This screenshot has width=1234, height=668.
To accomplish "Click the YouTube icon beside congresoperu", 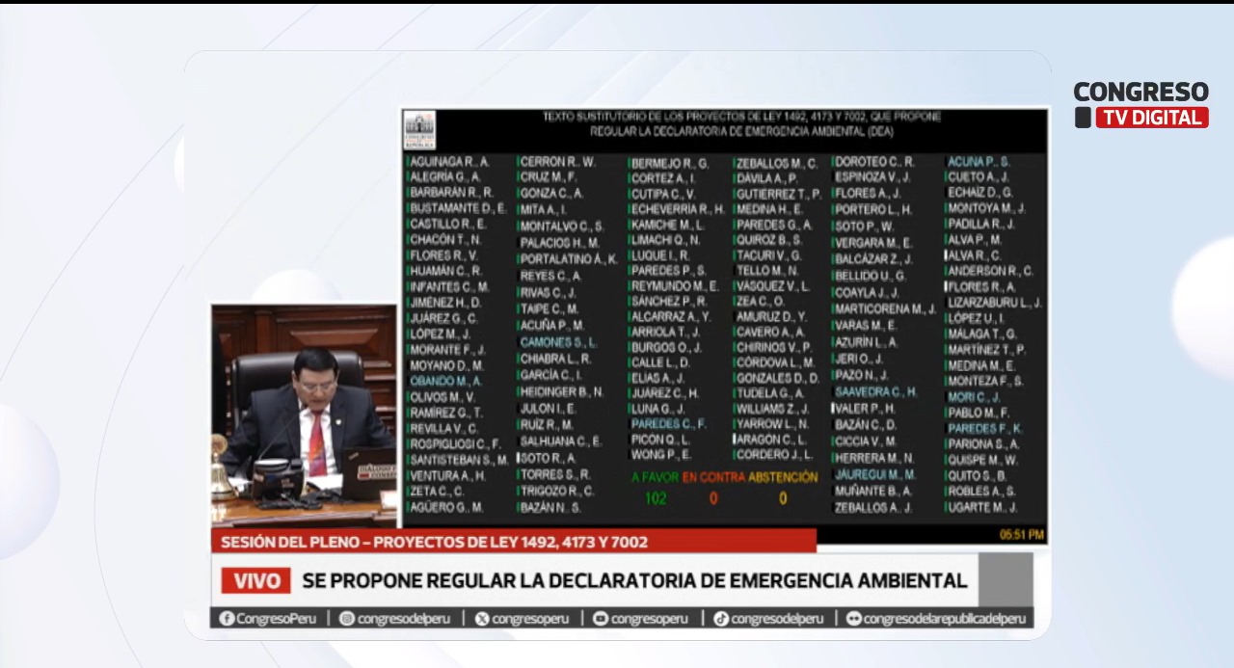I will point(601,619).
